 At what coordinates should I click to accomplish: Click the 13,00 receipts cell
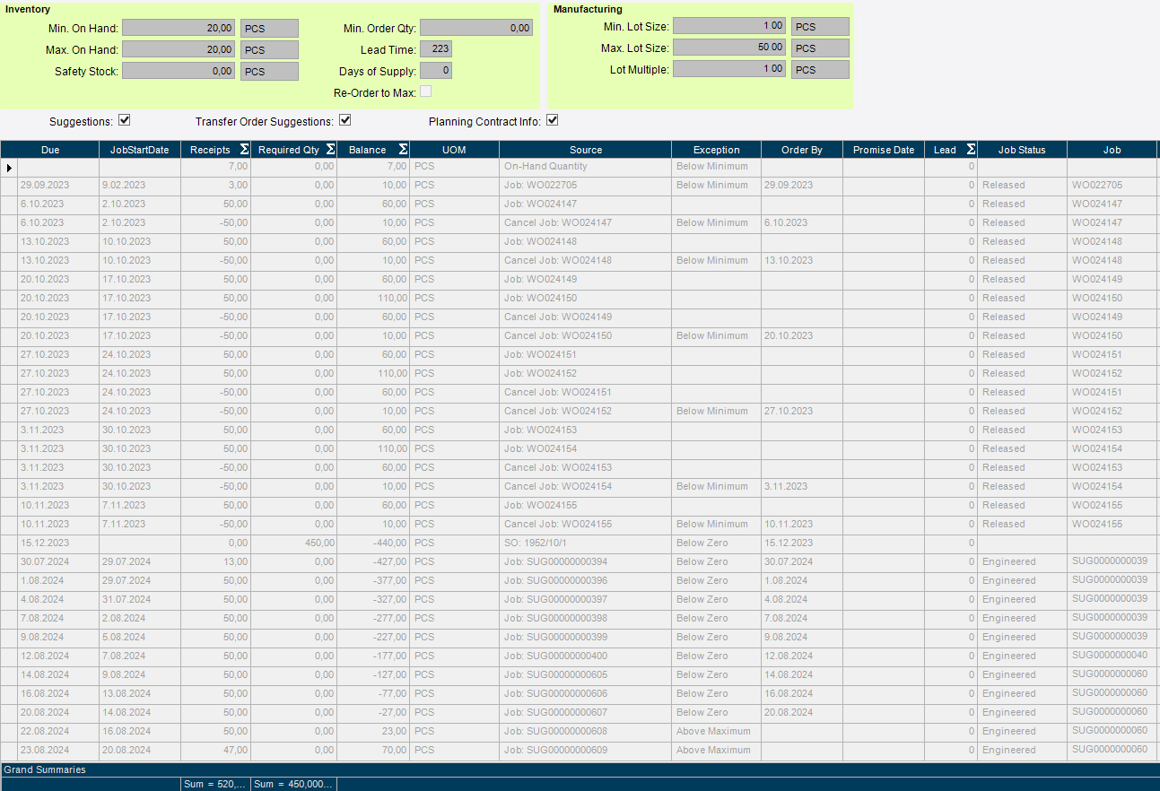(x=216, y=562)
